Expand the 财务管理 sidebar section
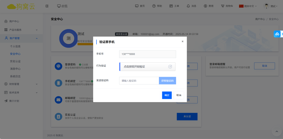This screenshot has height=139, width=283. (21, 84)
